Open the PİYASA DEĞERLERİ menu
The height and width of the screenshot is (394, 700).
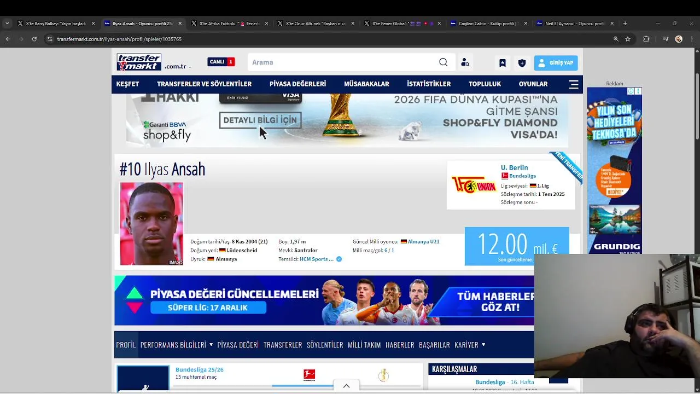[297, 84]
